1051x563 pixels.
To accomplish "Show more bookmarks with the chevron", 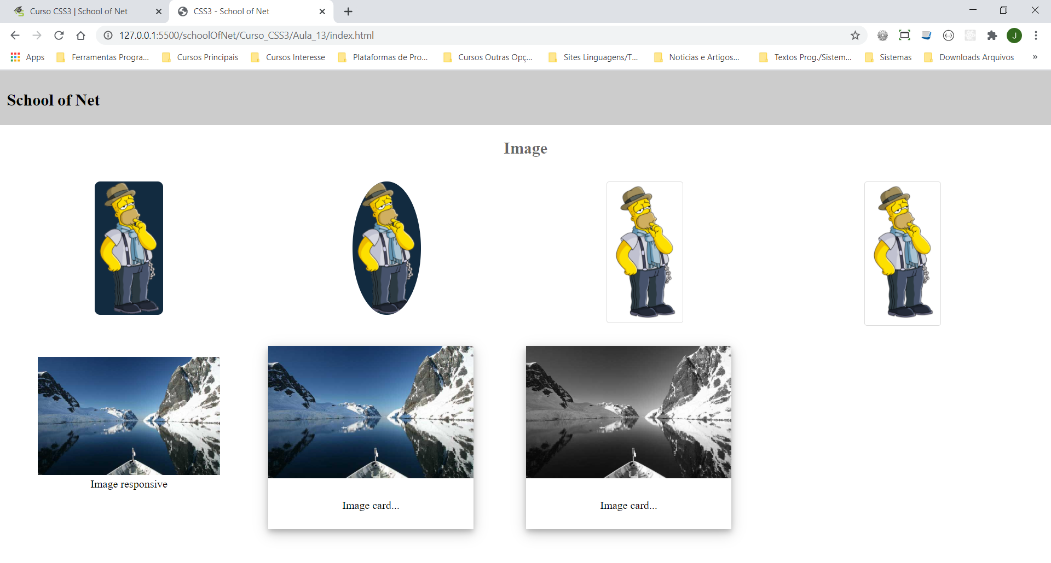I will (1035, 57).
